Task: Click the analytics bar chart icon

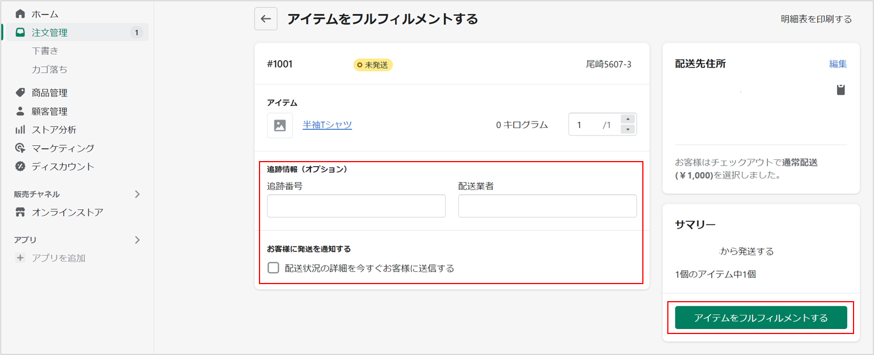Action: [20, 130]
